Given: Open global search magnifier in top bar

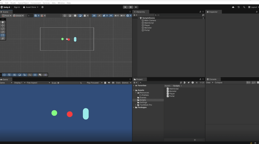Looking at the screenshot, I should pos(244,7).
